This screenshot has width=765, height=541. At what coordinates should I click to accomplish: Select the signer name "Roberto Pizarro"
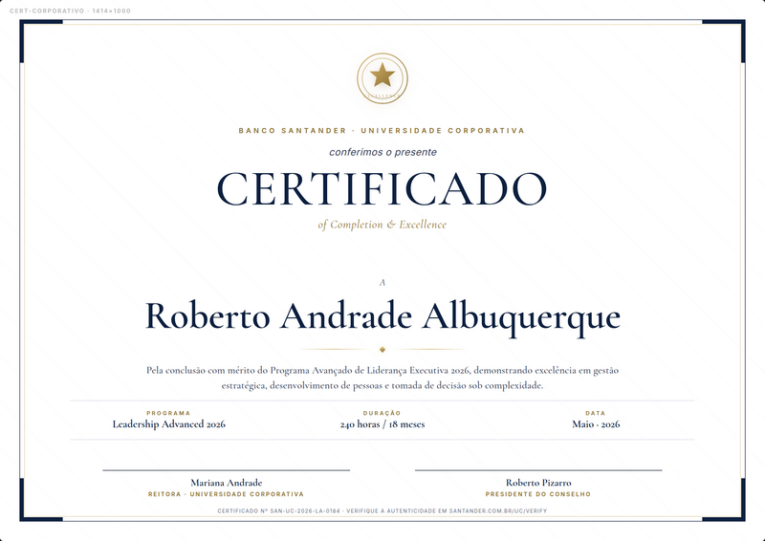[538, 483]
